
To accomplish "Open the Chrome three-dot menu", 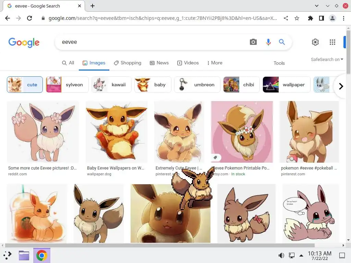I will (x=343, y=18).
